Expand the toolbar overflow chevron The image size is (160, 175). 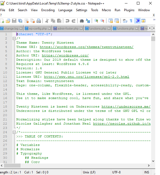point(154,20)
